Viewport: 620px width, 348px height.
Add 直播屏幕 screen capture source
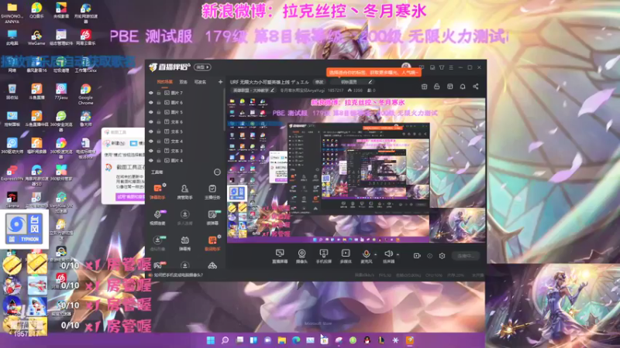(x=280, y=256)
